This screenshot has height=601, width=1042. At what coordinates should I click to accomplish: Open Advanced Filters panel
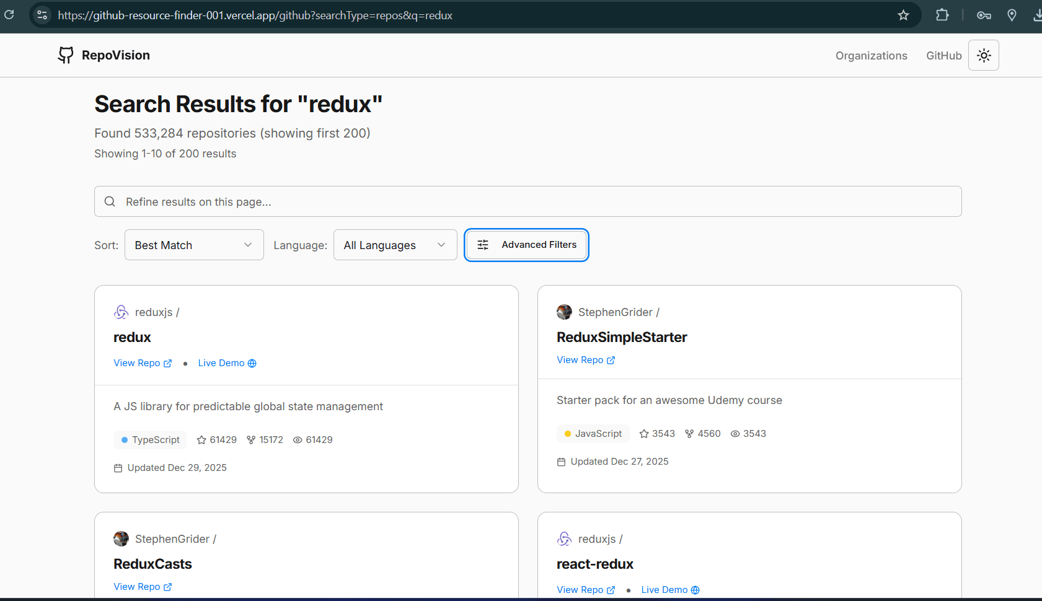(526, 245)
